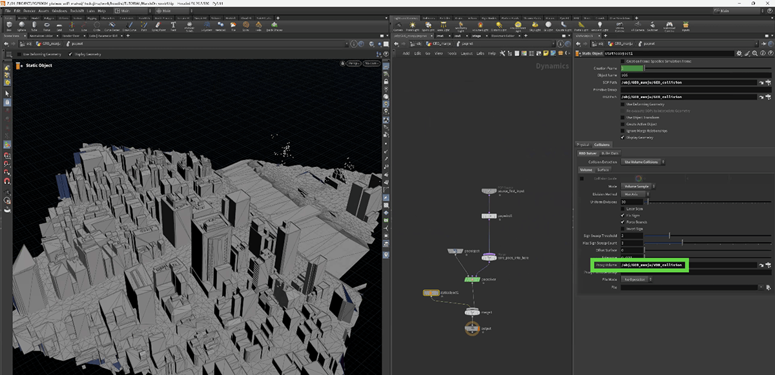This screenshot has width=775, height=375.
Task: Open parameter gear menu for staticobject1
Action: coord(741,53)
